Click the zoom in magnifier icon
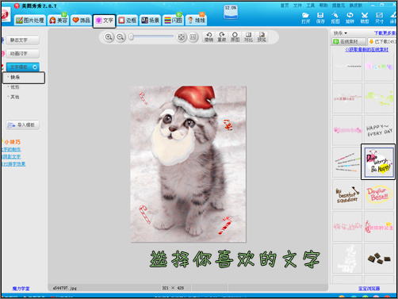Viewport: 398px width, 299px height. pyautogui.click(x=109, y=37)
